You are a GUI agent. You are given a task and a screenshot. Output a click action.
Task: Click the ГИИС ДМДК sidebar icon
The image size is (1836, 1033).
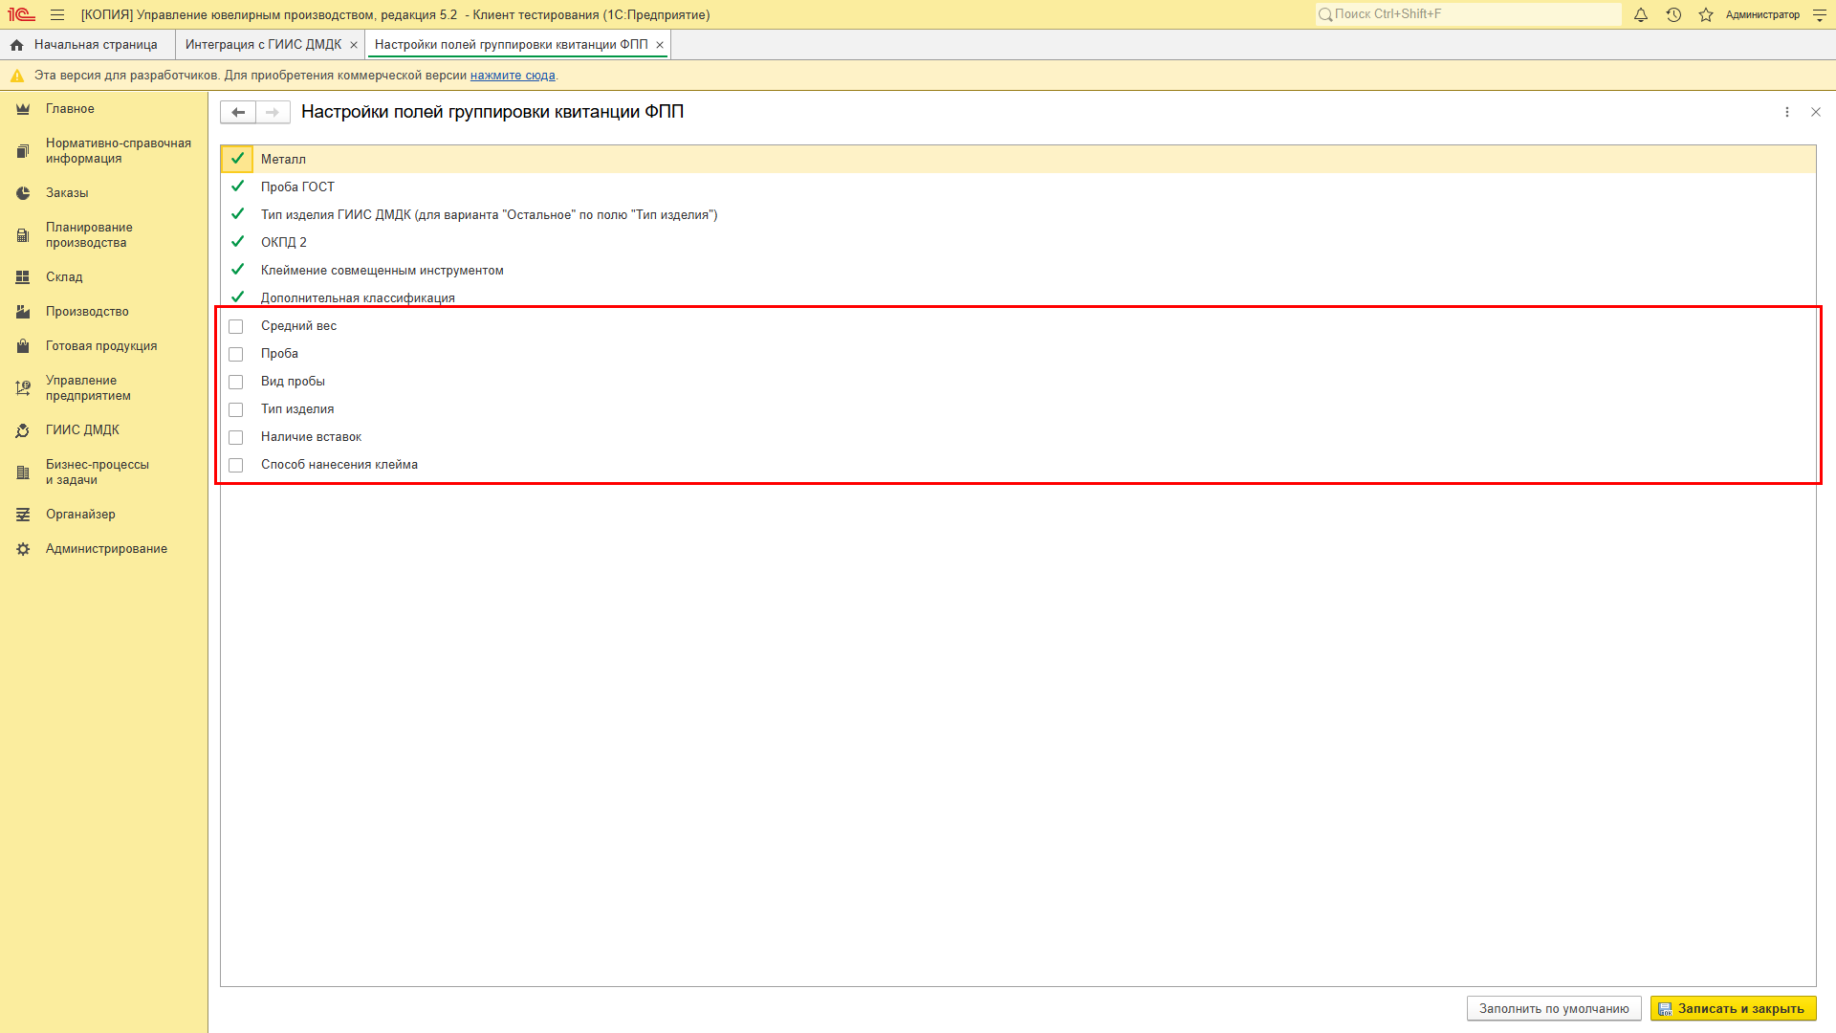coord(23,430)
